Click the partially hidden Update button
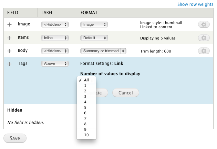Image resolution: width=217 pixels, height=149 pixels. [102, 93]
